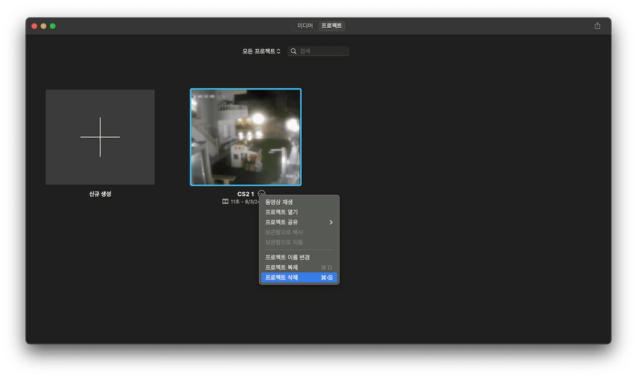The width and height of the screenshot is (637, 378).
Task: Open the 모든 프로젝트 filter dropdown
Action: coord(261,51)
